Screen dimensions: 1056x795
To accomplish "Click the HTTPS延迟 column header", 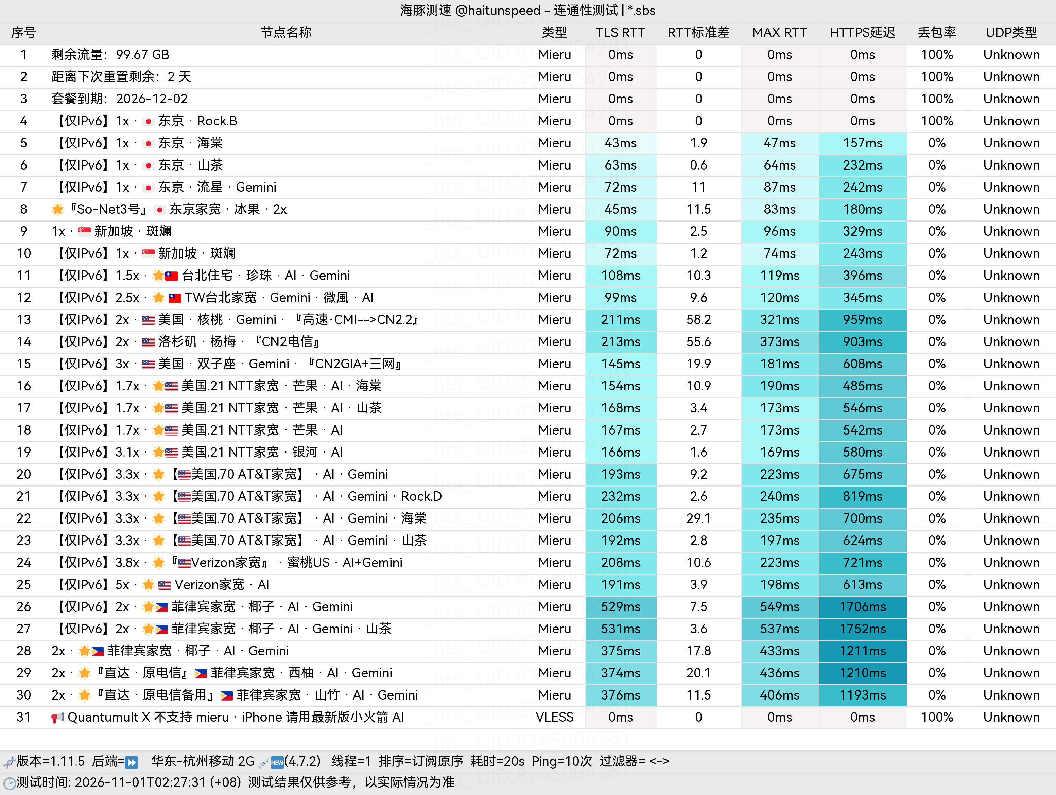I will tap(862, 33).
